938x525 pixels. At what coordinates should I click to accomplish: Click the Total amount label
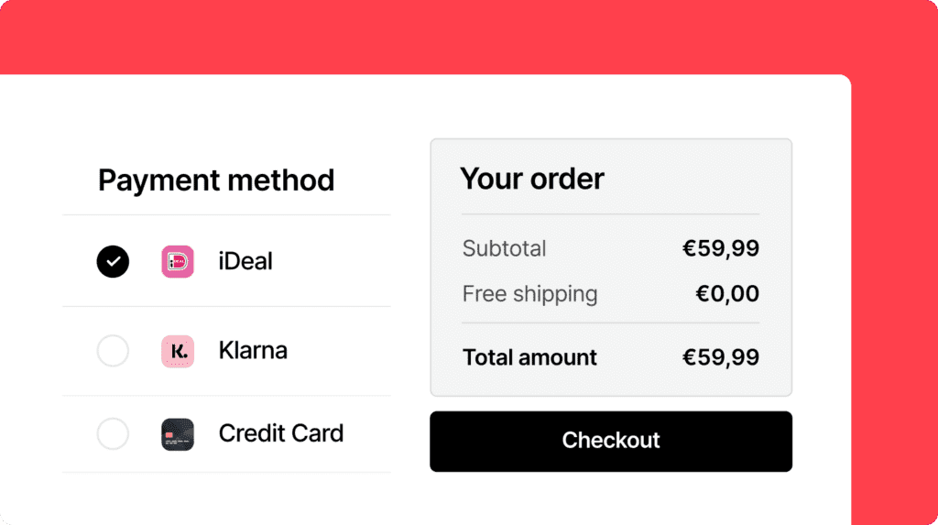pos(529,357)
